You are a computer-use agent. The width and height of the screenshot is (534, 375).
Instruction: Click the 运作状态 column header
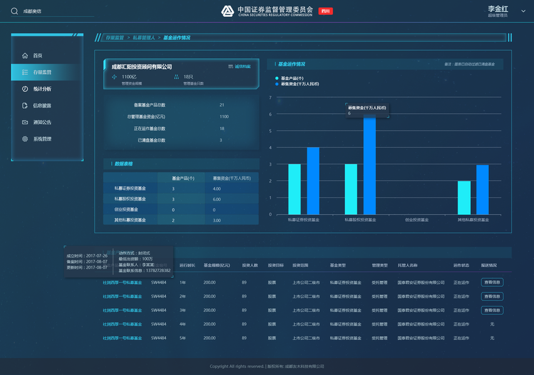(x=461, y=265)
